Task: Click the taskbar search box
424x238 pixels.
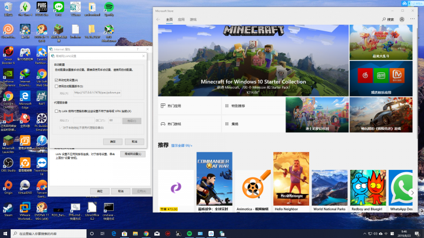Action: click(x=49, y=233)
